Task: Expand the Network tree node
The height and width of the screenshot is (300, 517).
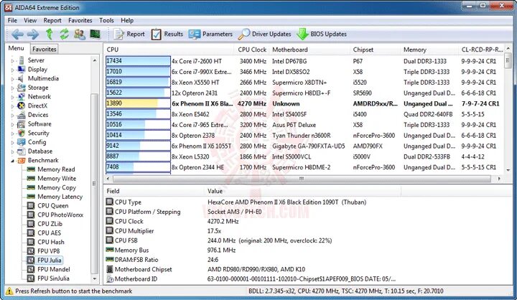Action: click(x=12, y=98)
